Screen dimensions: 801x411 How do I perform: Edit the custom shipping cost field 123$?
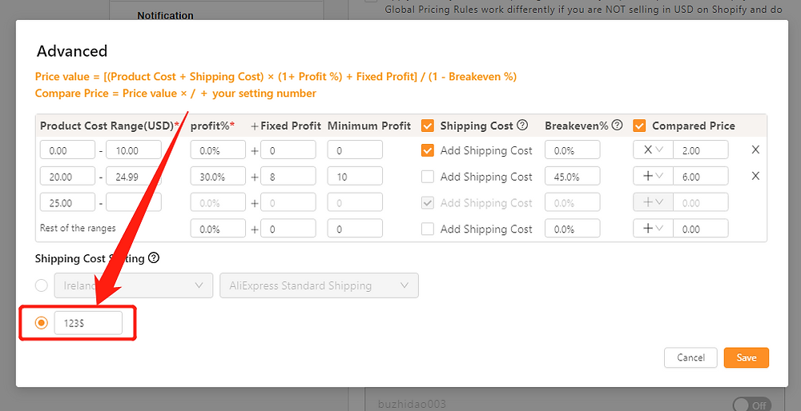(x=88, y=323)
